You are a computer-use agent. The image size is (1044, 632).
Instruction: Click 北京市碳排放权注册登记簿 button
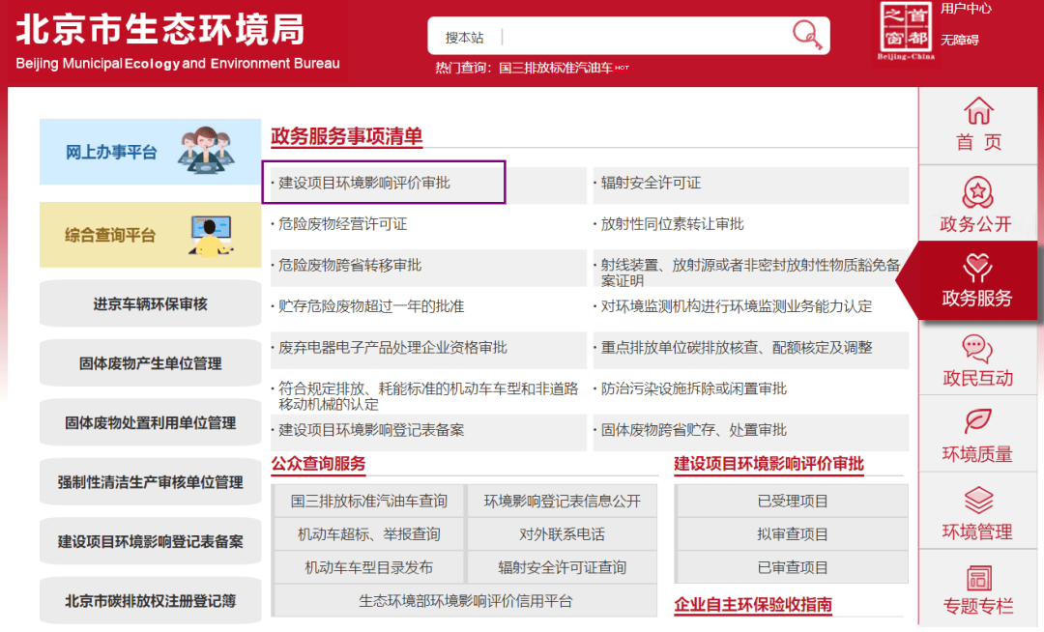tap(150, 601)
